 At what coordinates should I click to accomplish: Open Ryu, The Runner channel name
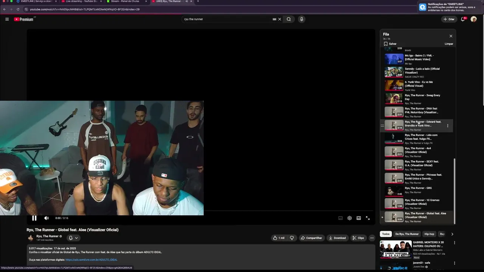pos(47,236)
